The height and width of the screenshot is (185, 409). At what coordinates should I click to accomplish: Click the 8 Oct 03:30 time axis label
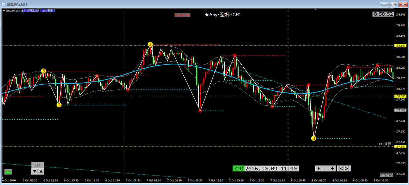coord(320,180)
